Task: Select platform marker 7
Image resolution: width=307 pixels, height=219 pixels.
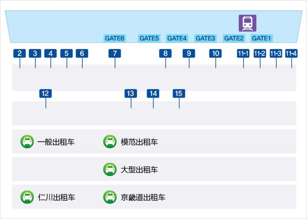Action: click(115, 53)
